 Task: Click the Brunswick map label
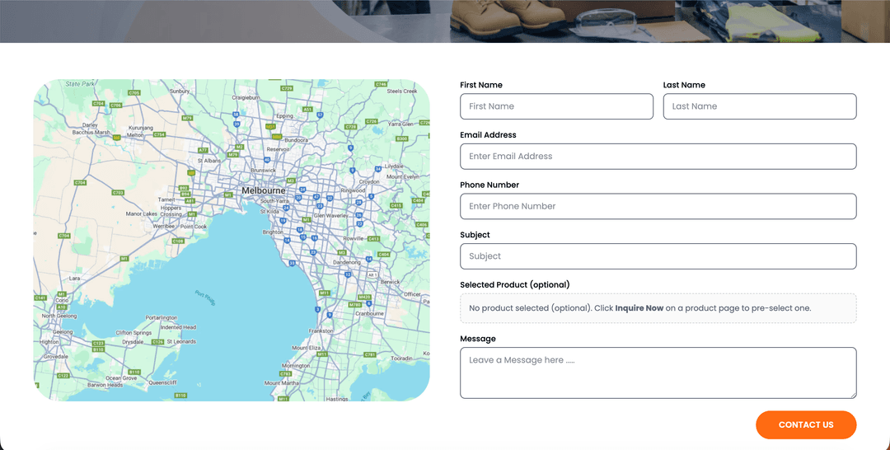tap(264, 171)
